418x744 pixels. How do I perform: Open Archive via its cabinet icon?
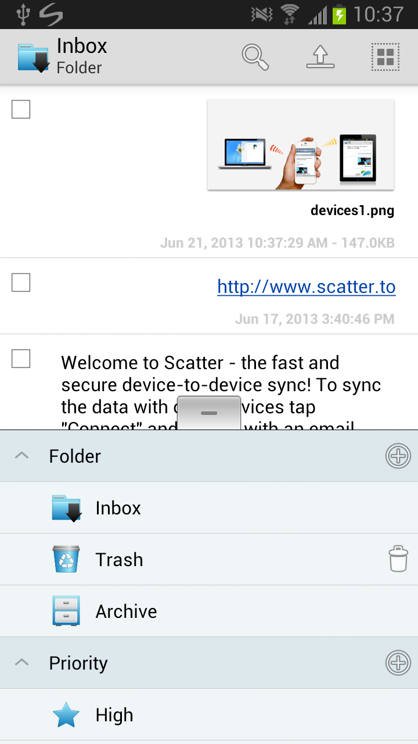click(66, 610)
